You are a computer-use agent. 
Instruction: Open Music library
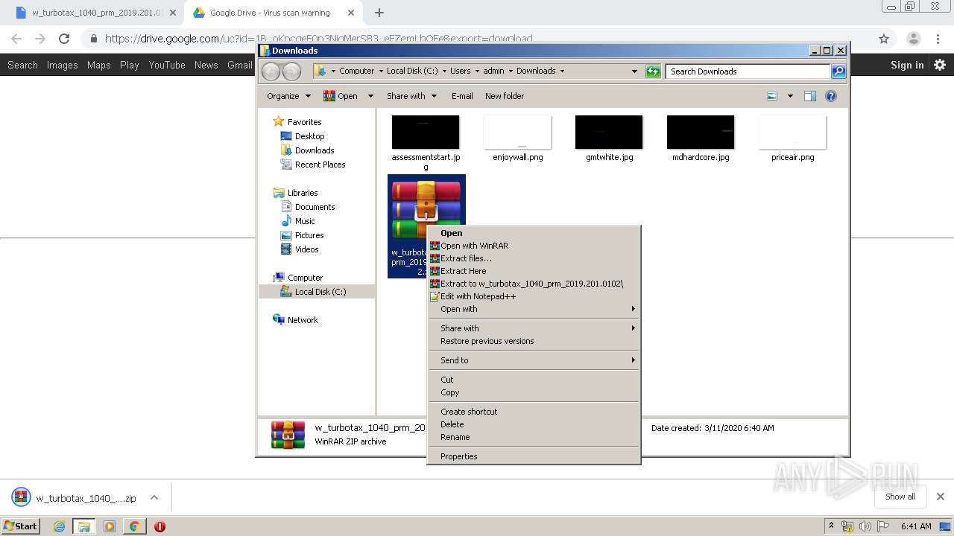[297, 221]
